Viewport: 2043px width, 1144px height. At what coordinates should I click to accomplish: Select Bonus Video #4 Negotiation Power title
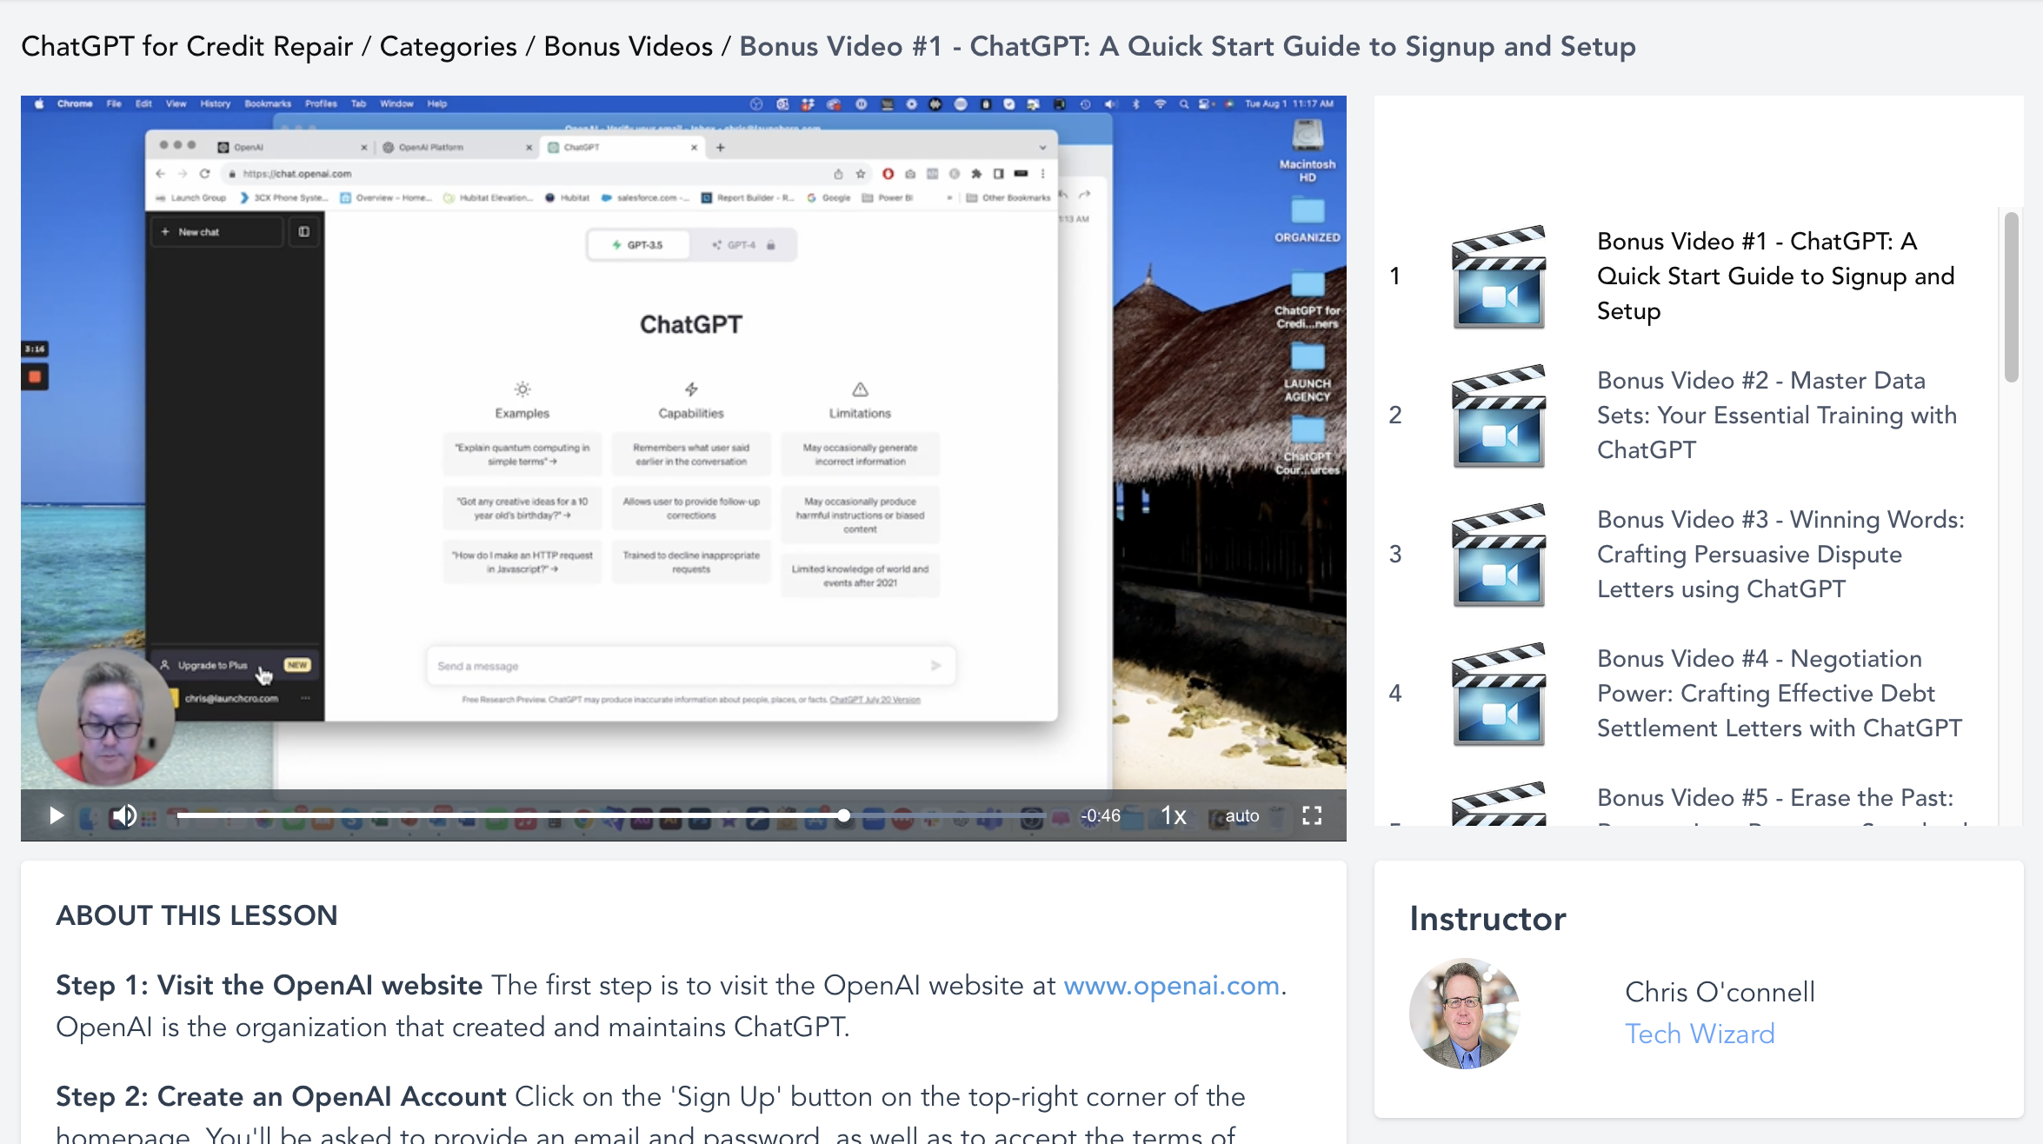pos(1779,693)
